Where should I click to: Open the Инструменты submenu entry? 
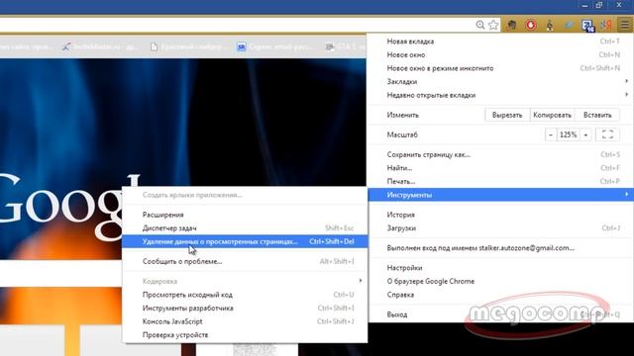(x=501, y=195)
